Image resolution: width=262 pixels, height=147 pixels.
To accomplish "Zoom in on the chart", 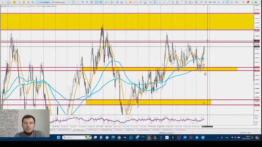I will [83, 2].
